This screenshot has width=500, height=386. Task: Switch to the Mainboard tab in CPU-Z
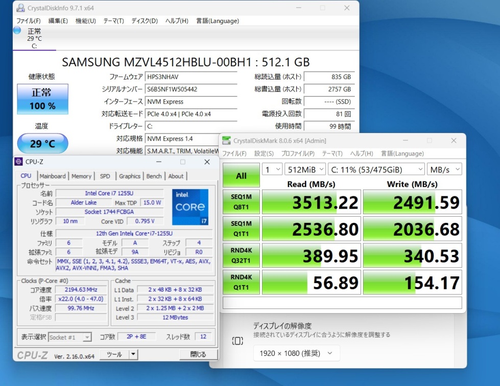click(x=53, y=176)
